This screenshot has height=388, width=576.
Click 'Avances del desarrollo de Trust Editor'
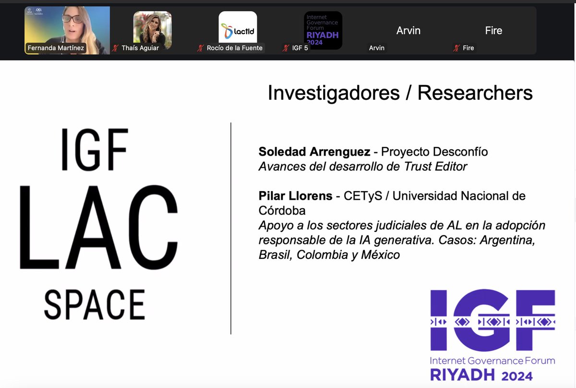363,167
